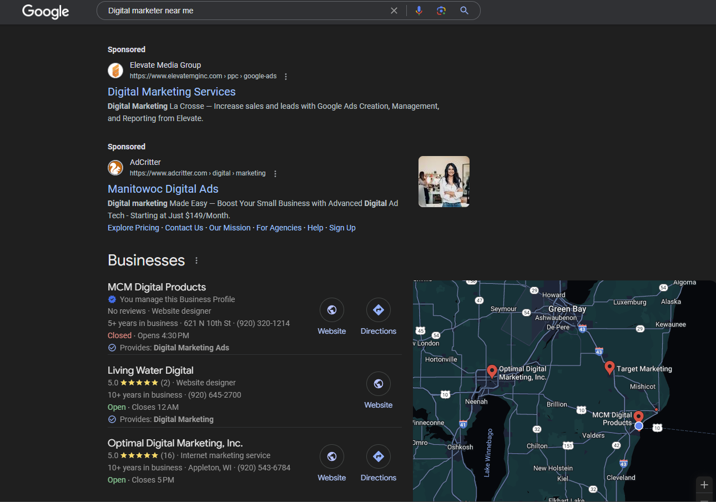Viewport: 716px width, 502px height.
Task: Click the Lake Winnebago label on the map
Action: [487, 453]
